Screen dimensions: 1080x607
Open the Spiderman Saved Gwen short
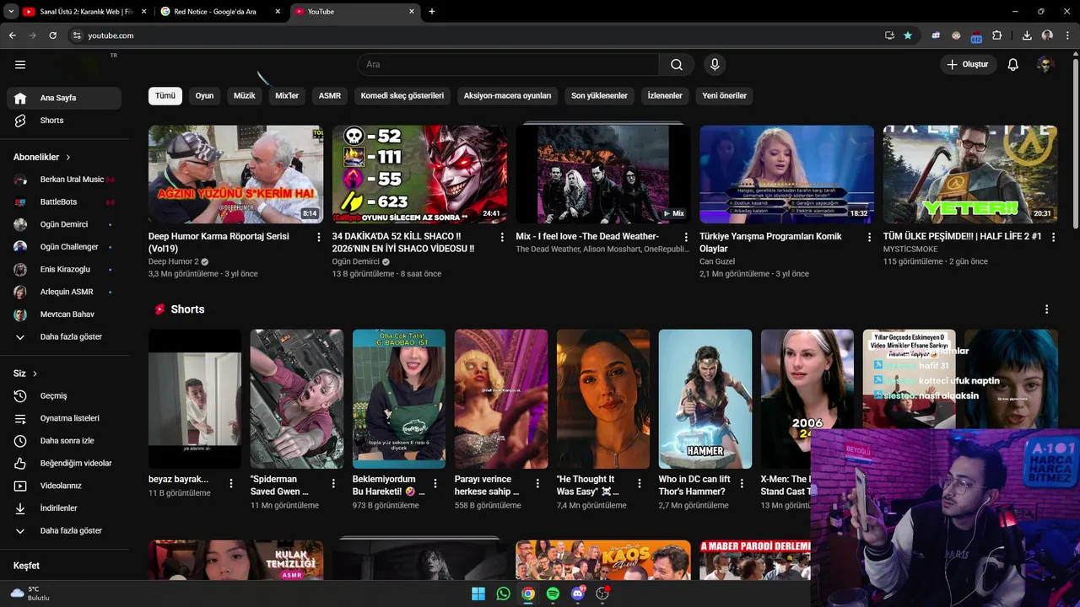point(297,399)
